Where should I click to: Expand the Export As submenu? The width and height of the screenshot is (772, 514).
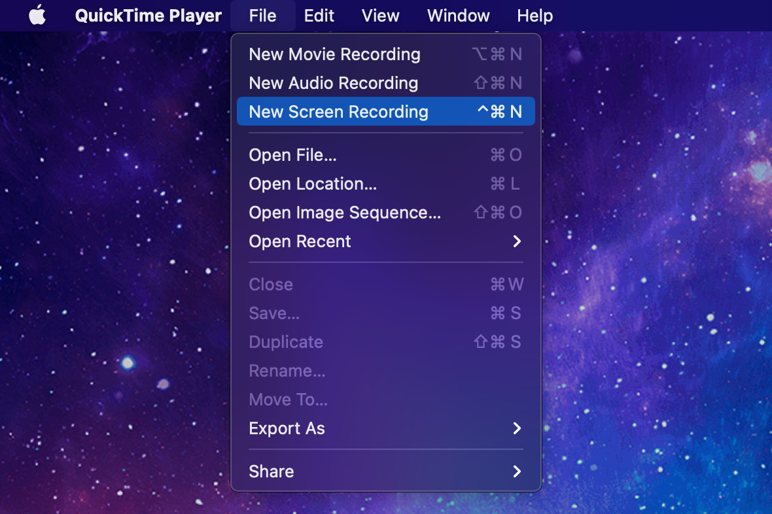point(287,428)
